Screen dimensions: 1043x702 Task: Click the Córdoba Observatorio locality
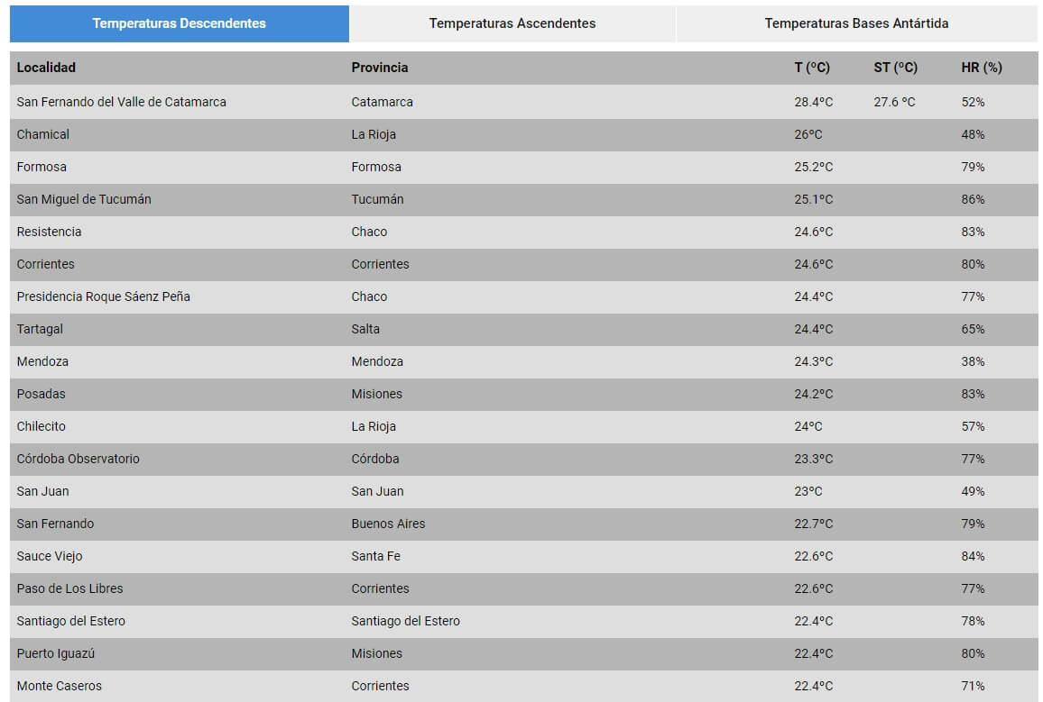click(78, 459)
